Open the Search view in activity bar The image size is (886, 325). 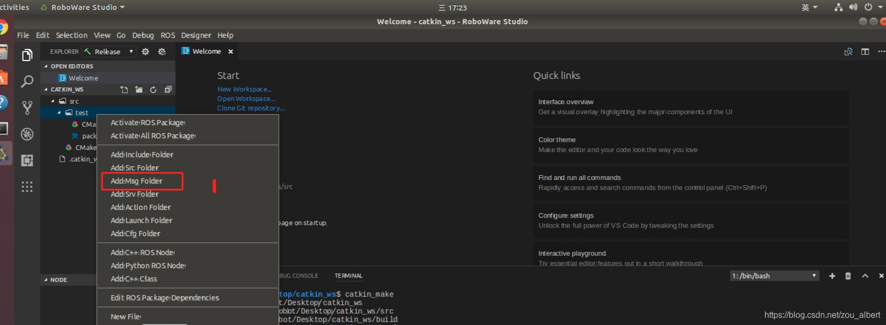pos(27,81)
